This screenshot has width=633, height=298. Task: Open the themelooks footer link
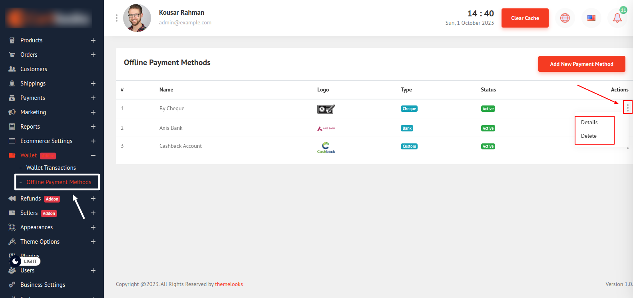(x=229, y=284)
